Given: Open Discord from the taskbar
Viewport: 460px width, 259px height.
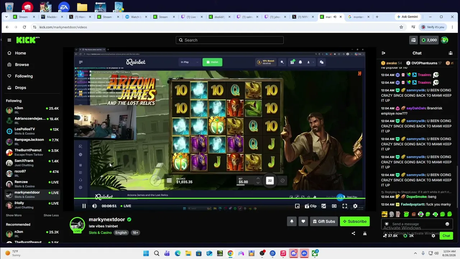Looking at the screenshot, I should click(294, 253).
